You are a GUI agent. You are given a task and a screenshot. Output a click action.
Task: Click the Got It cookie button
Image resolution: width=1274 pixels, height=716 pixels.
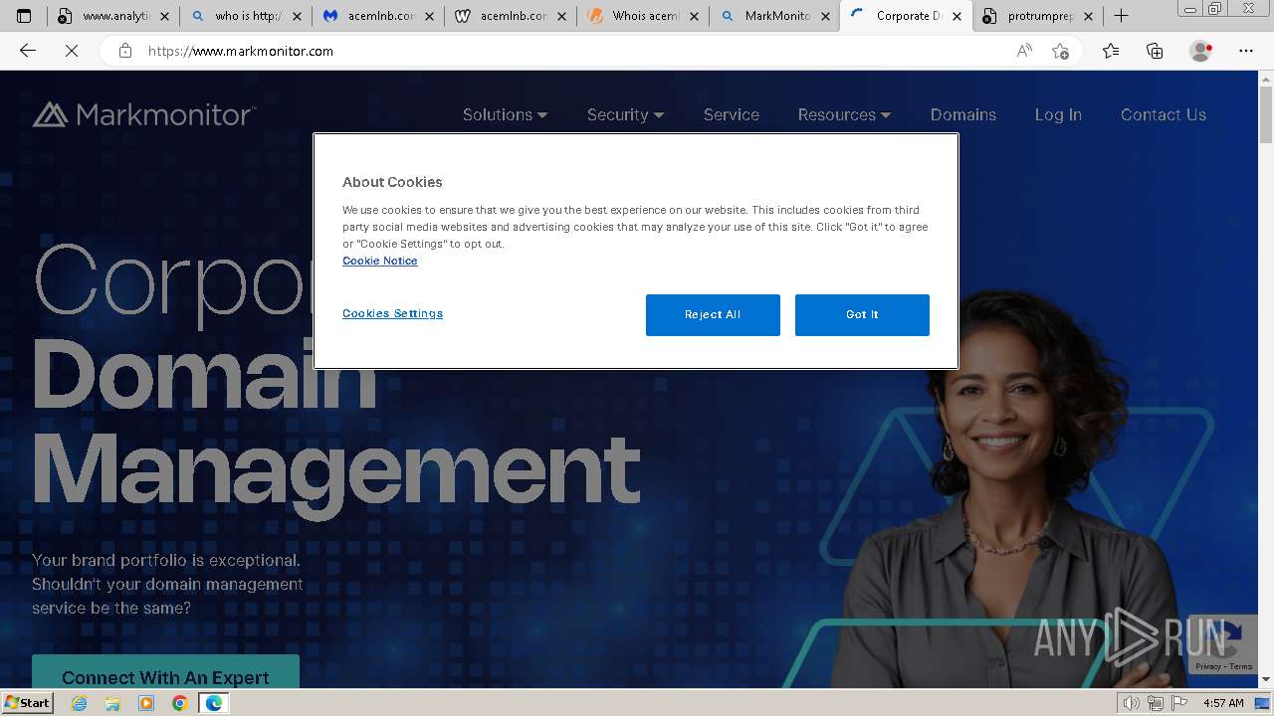[x=862, y=314]
